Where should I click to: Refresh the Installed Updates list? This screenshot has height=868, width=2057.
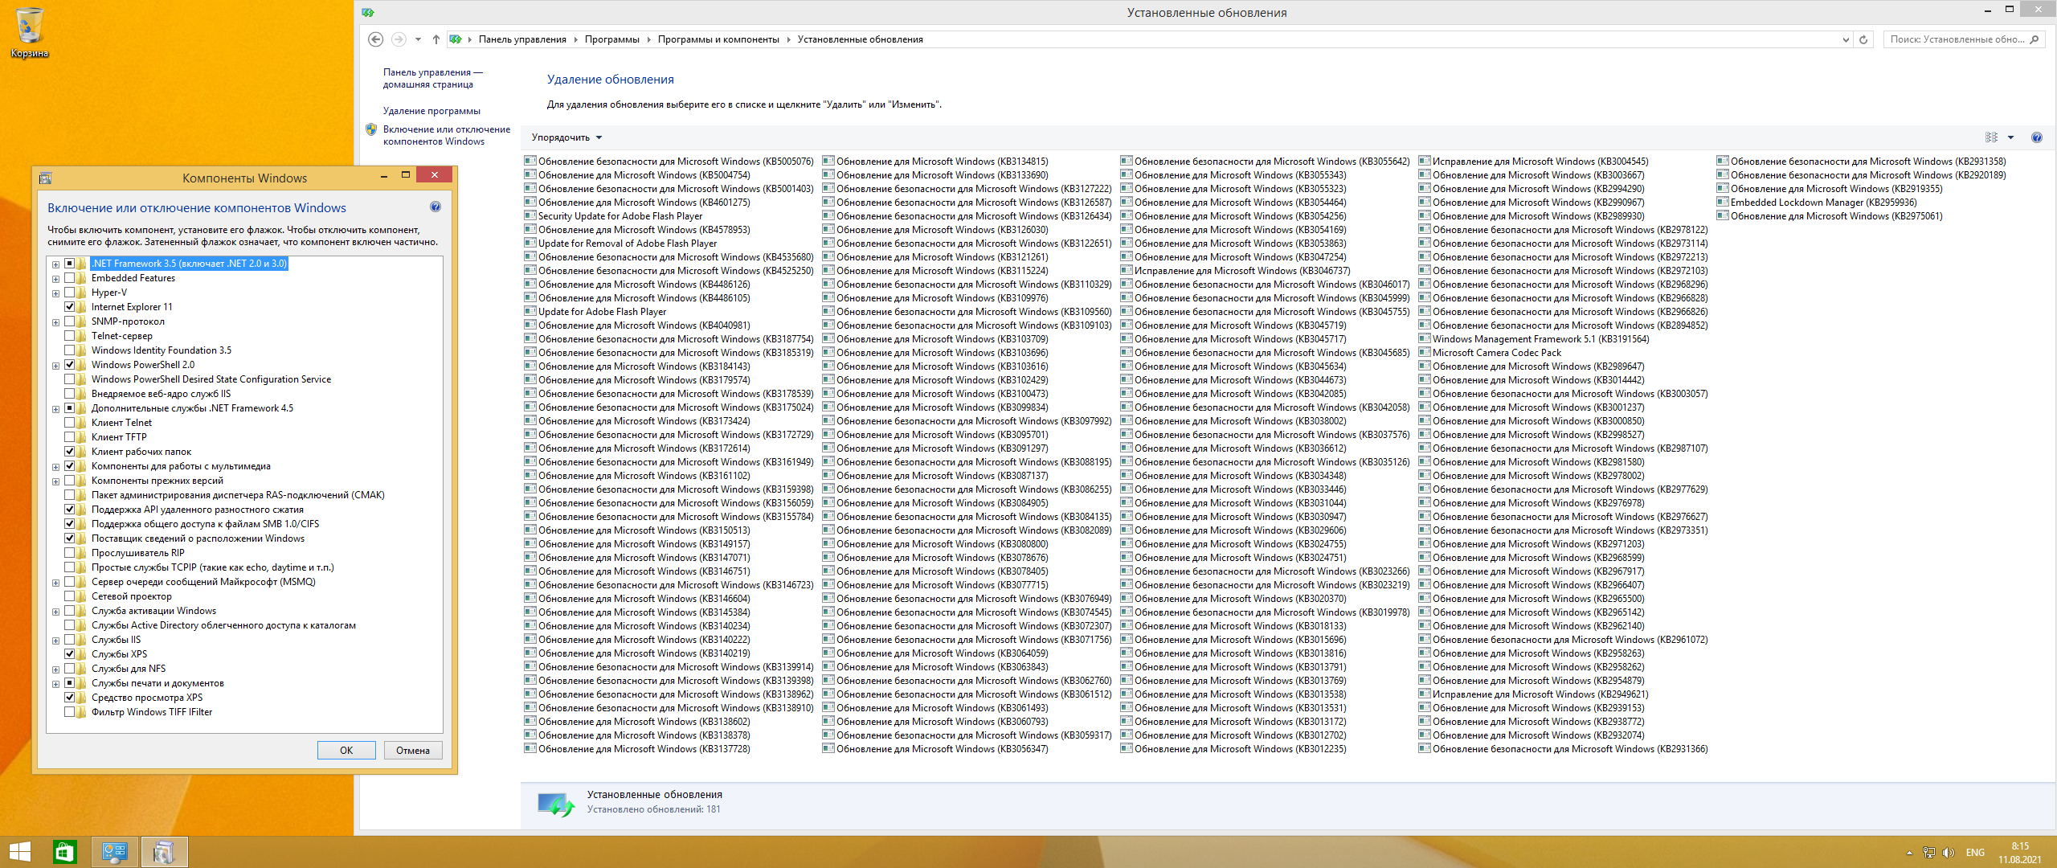(x=1863, y=39)
